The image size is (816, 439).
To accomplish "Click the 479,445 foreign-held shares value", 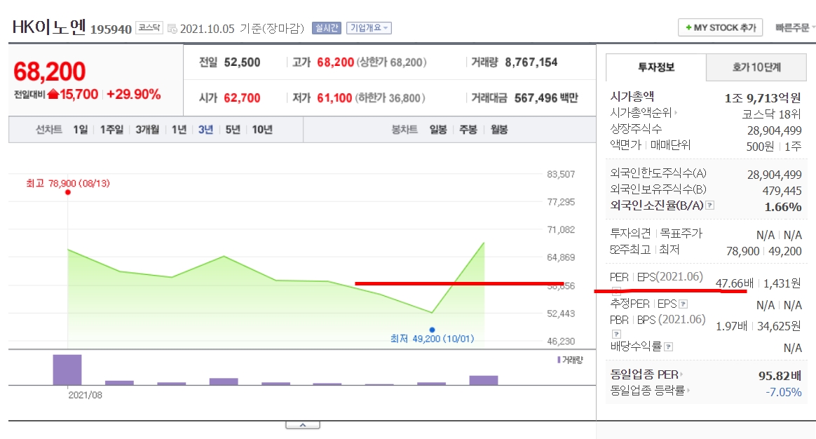I will click(x=782, y=191).
